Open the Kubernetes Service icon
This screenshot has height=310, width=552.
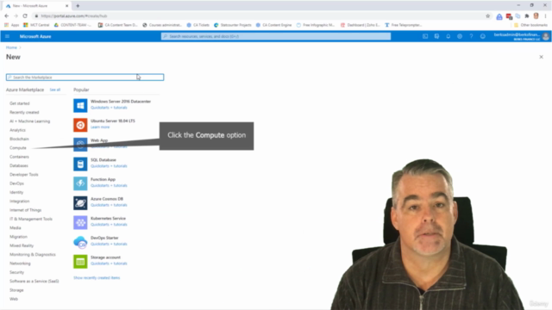[x=80, y=222]
